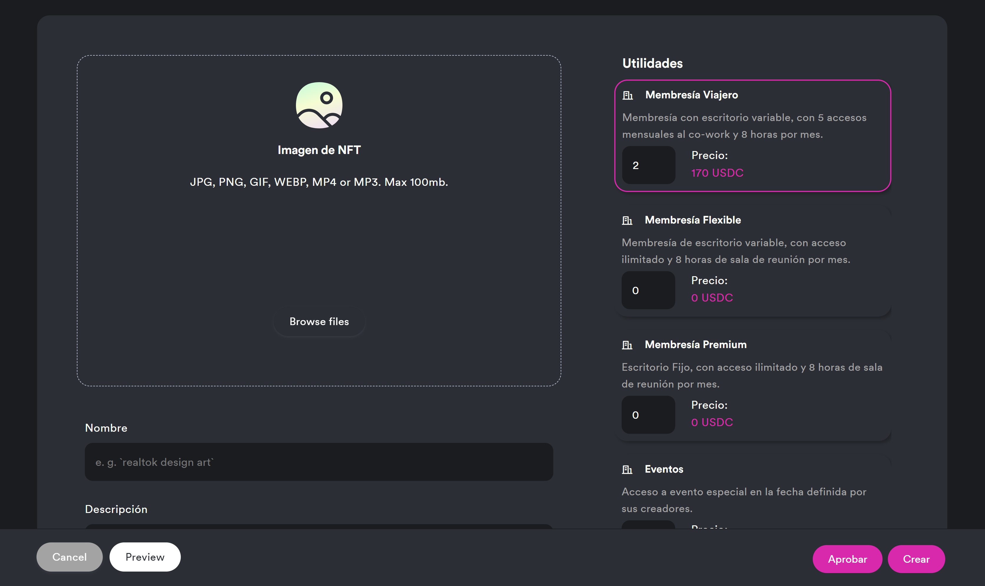Screen dimensions: 985x586
Task: Focus the Nombre text field
Action: click(319, 462)
